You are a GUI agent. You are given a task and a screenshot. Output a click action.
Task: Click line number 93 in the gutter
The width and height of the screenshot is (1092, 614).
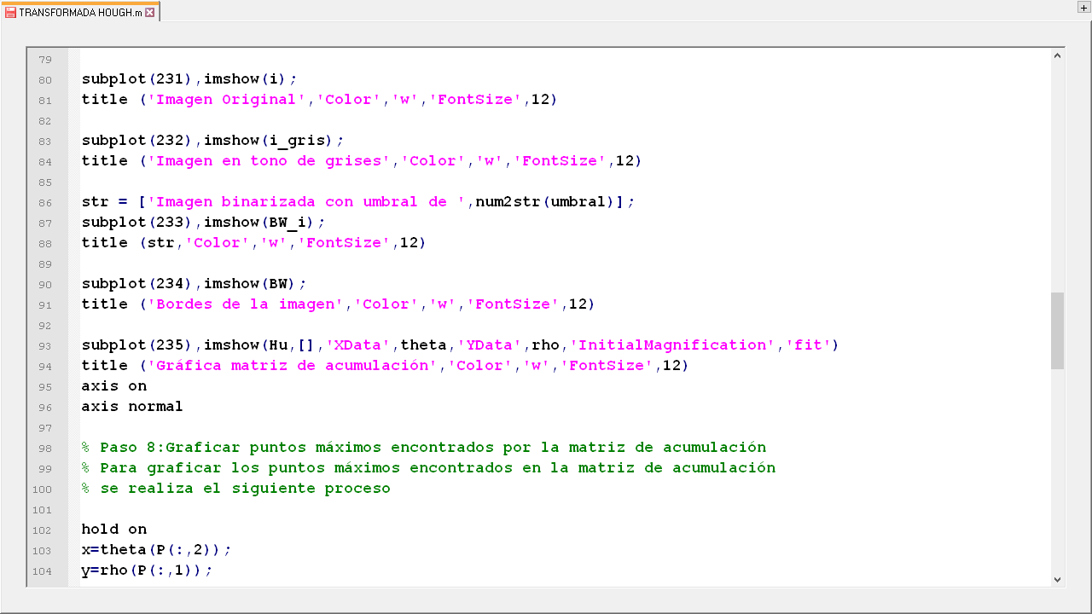[x=44, y=345]
